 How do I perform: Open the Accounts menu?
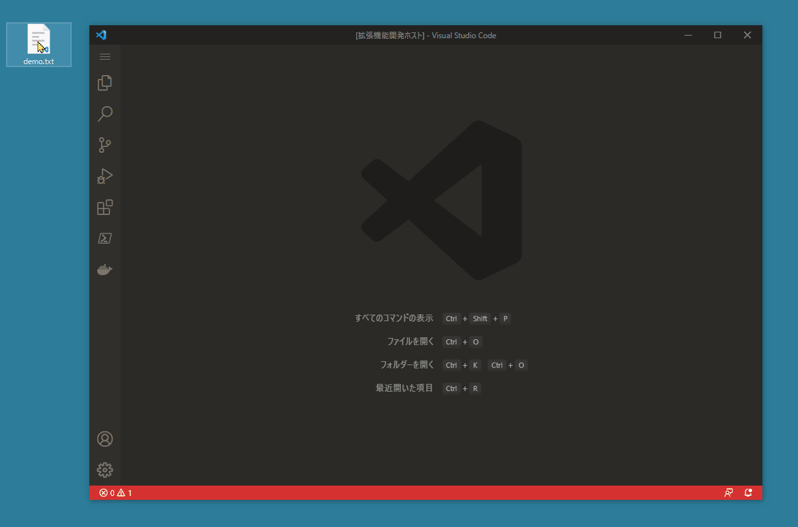coord(105,439)
